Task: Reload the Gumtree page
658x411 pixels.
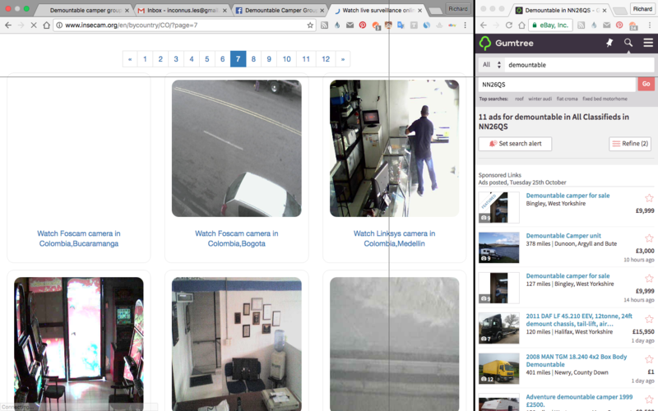Action: pyautogui.click(x=508, y=25)
